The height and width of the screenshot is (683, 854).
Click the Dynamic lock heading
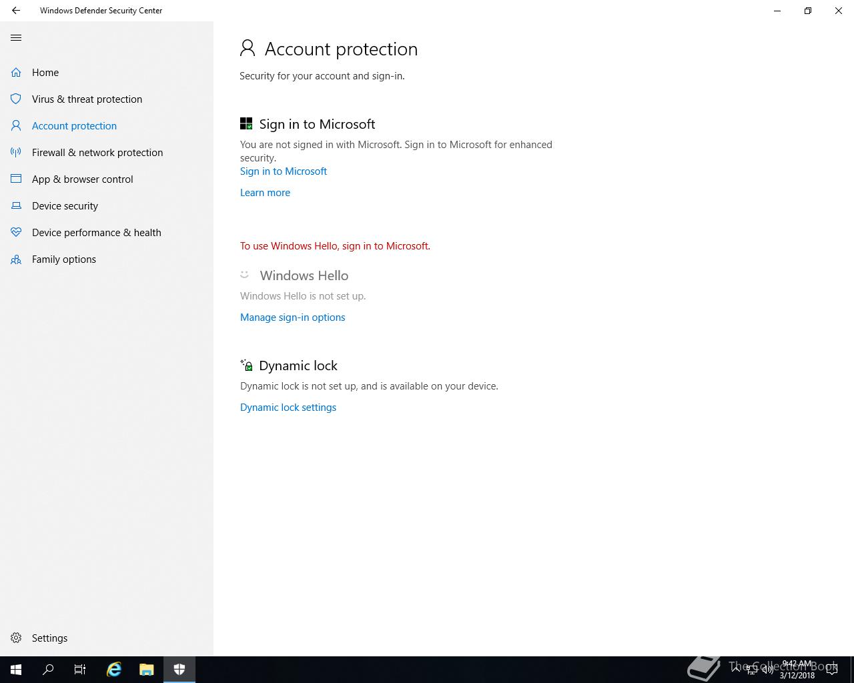tap(298, 366)
